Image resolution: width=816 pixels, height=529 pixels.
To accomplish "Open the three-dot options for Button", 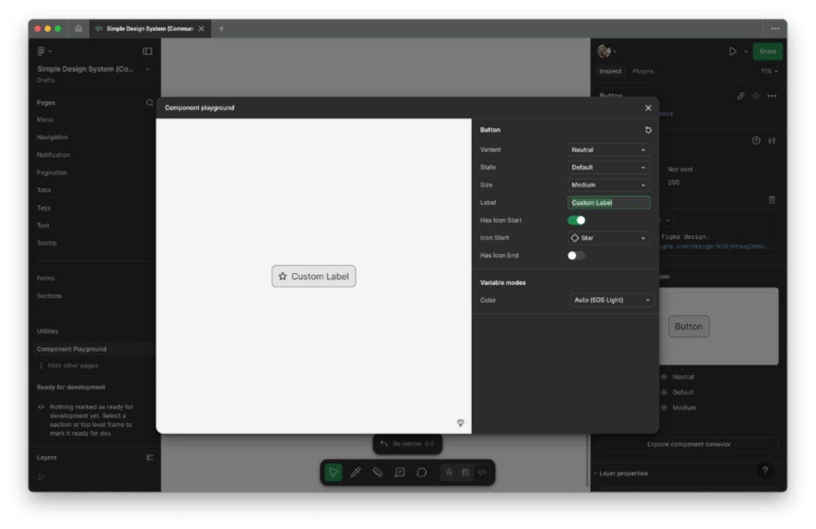I will [x=772, y=96].
